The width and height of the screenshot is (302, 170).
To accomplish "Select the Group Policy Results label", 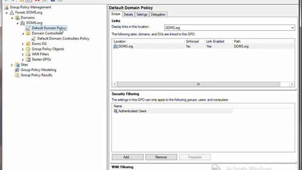I will click(36, 75).
